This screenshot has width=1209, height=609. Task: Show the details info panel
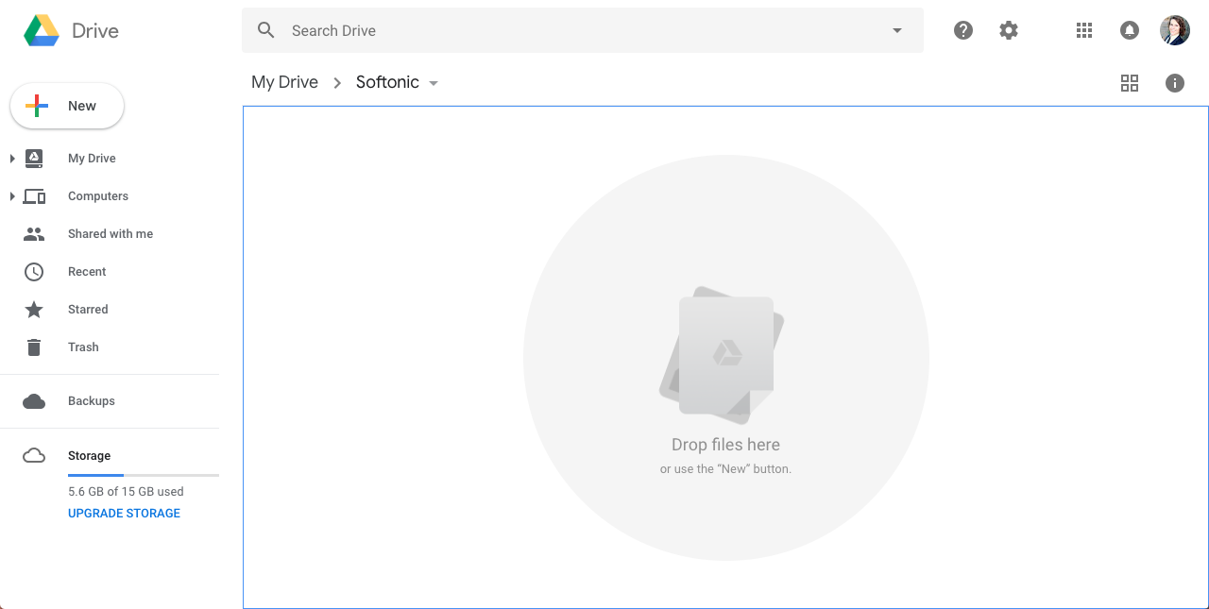click(x=1174, y=83)
